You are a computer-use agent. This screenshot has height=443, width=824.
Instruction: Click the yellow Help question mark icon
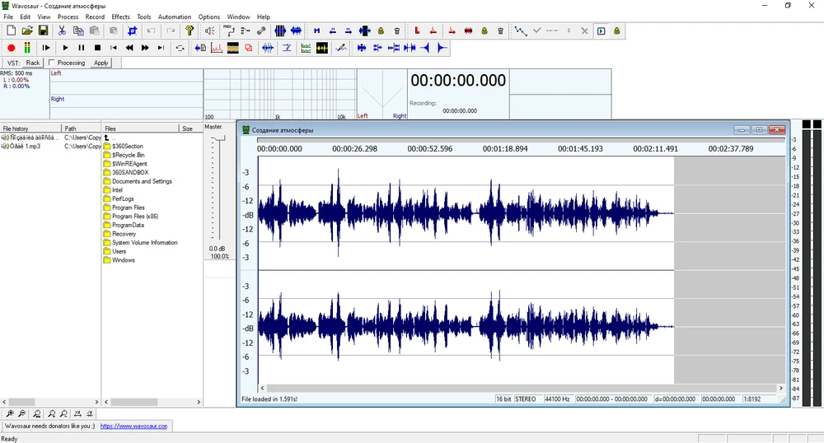pos(189,30)
